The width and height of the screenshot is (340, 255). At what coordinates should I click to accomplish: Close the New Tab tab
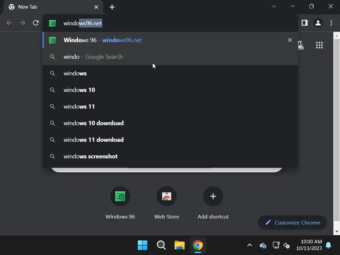click(96, 7)
